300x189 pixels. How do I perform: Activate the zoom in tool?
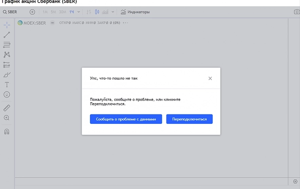click(x=7, y=118)
